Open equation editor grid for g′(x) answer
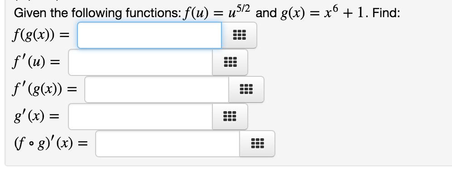The width and height of the screenshot is (452, 169). coord(230,117)
